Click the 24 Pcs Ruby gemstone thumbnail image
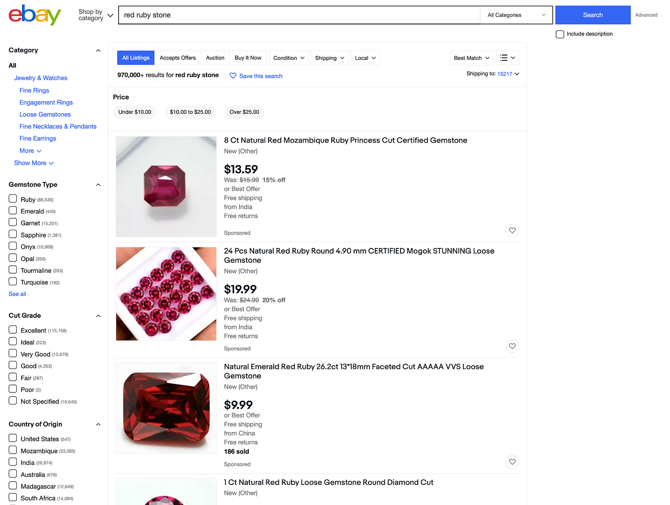Image resolution: width=670 pixels, height=505 pixels. pyautogui.click(x=166, y=293)
